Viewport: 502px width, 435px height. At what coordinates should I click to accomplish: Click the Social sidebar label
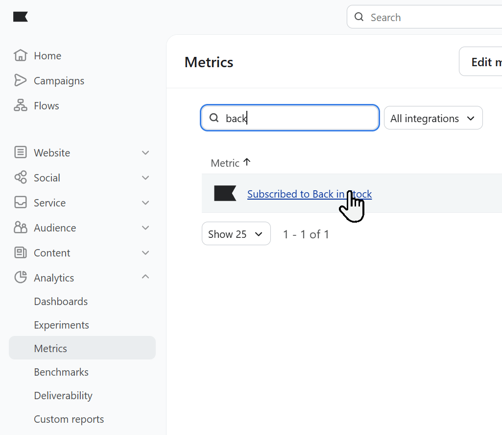coord(47,178)
